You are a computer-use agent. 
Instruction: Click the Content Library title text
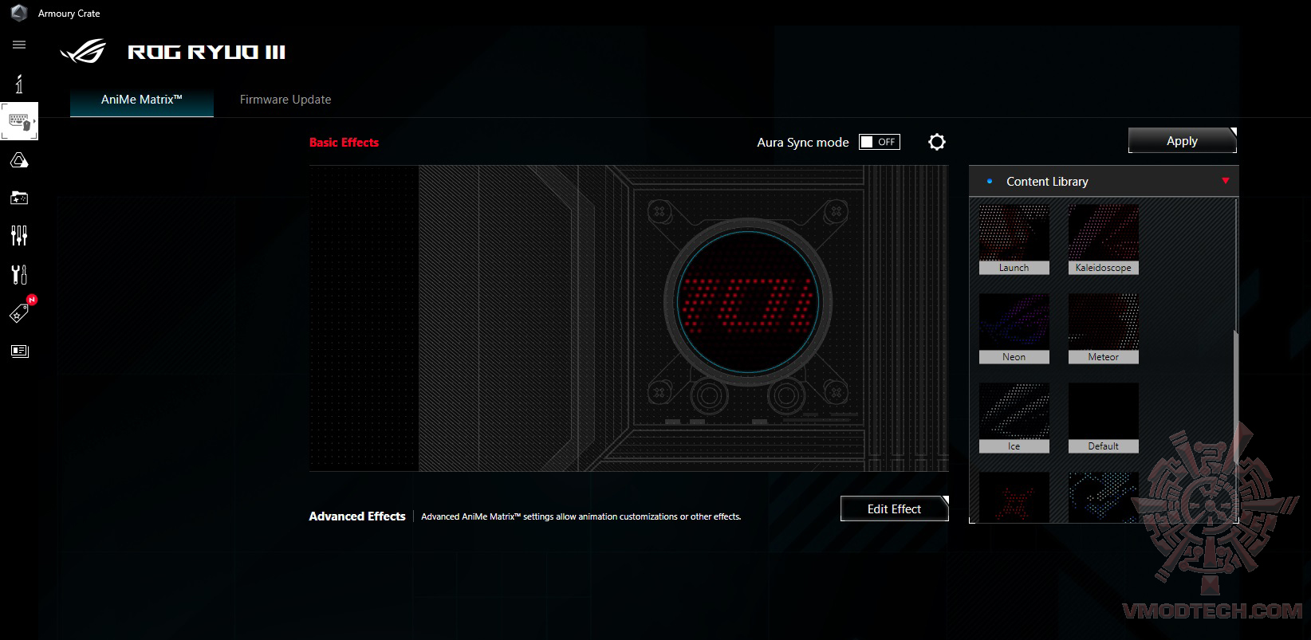(x=1047, y=182)
